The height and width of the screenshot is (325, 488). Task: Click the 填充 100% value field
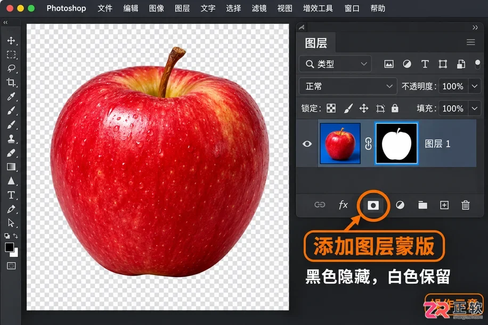tap(453, 109)
